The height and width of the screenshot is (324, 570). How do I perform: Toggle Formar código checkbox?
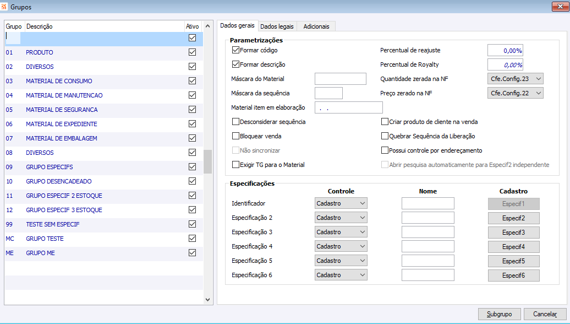click(235, 50)
